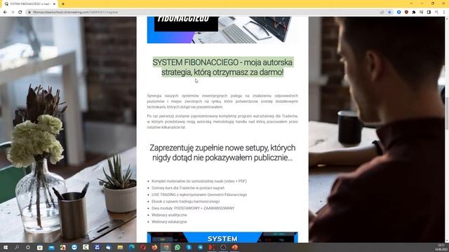Screen dimensions: 449x252
Task: Open Firefox from the taskbar
Action: [154, 247]
